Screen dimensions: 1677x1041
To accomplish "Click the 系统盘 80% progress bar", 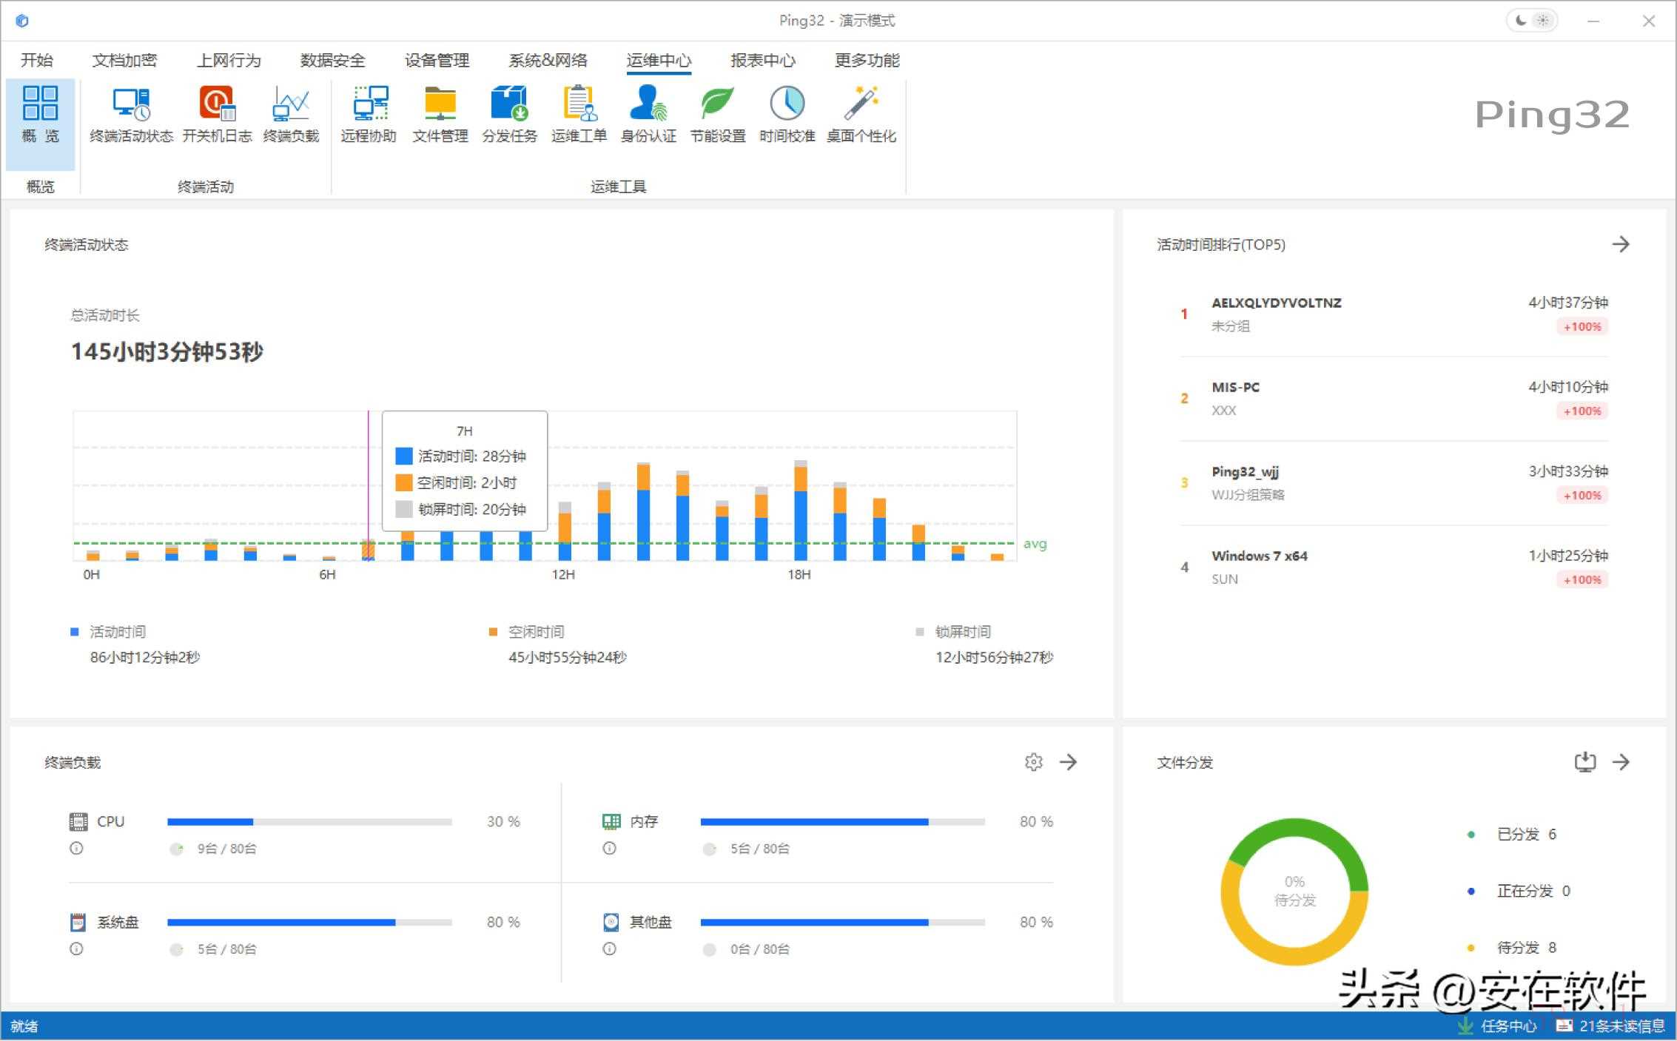I will pyautogui.click(x=309, y=922).
